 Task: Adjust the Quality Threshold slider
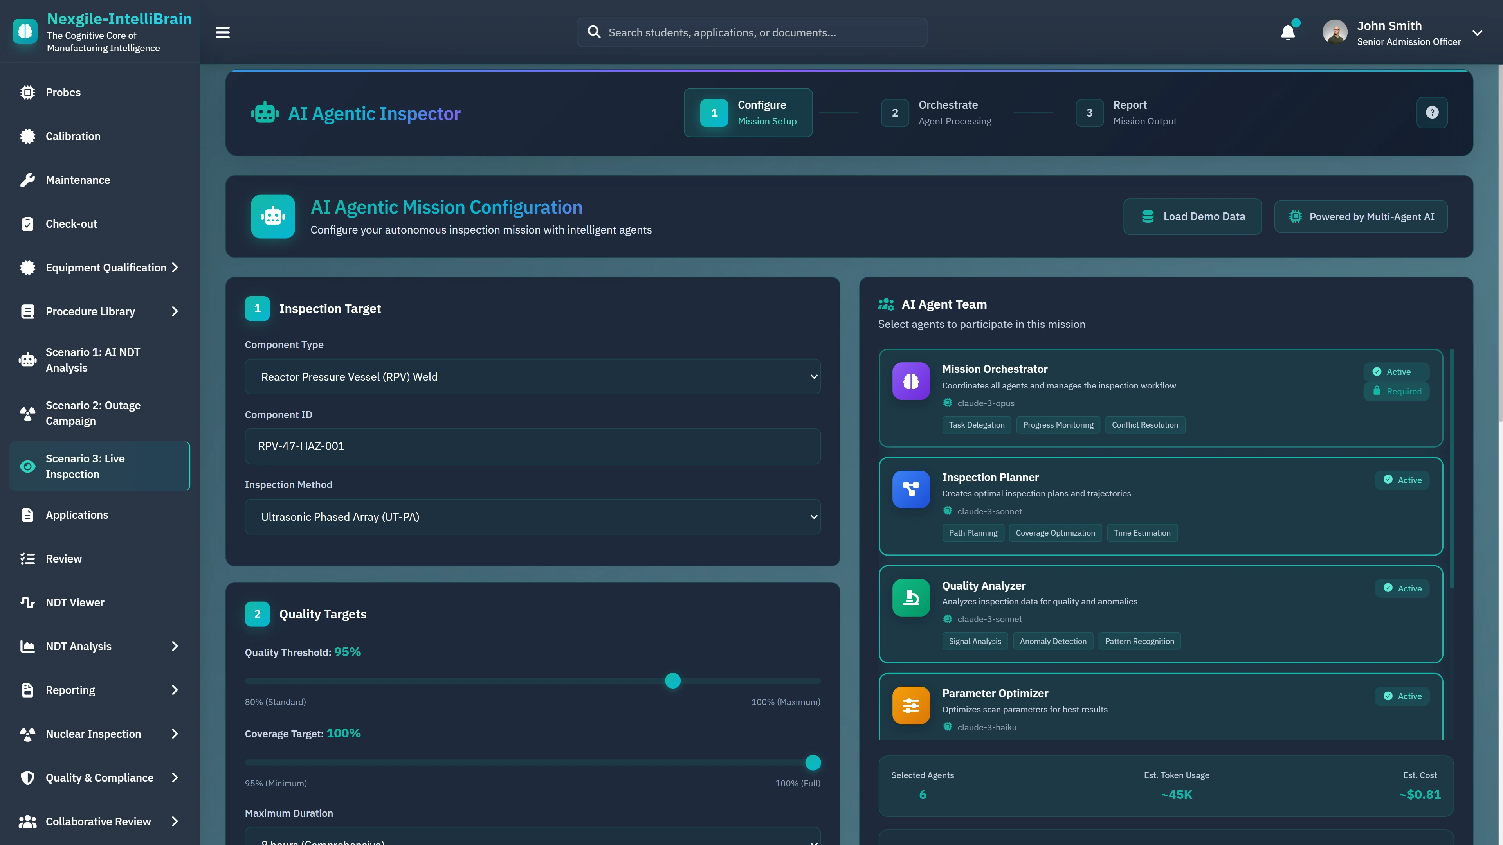click(673, 681)
